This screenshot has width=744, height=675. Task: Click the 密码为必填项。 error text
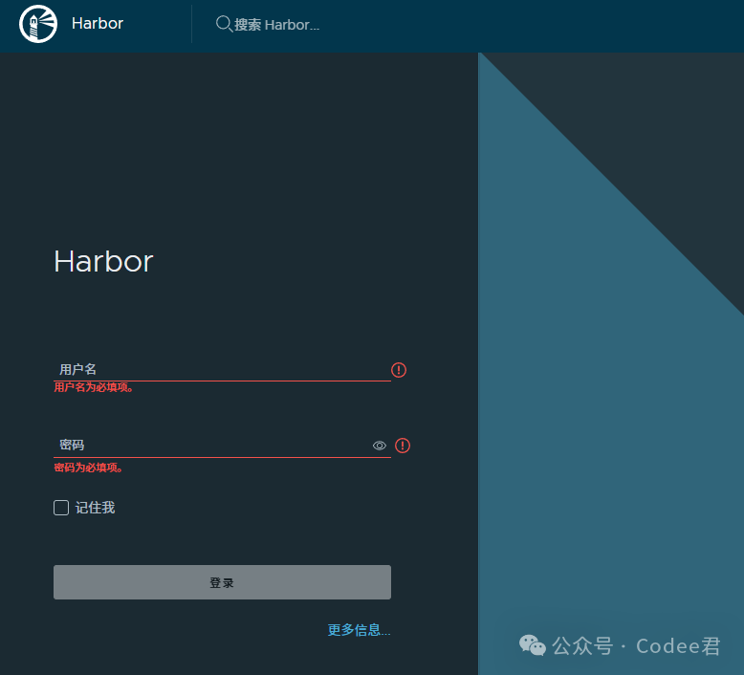point(88,468)
